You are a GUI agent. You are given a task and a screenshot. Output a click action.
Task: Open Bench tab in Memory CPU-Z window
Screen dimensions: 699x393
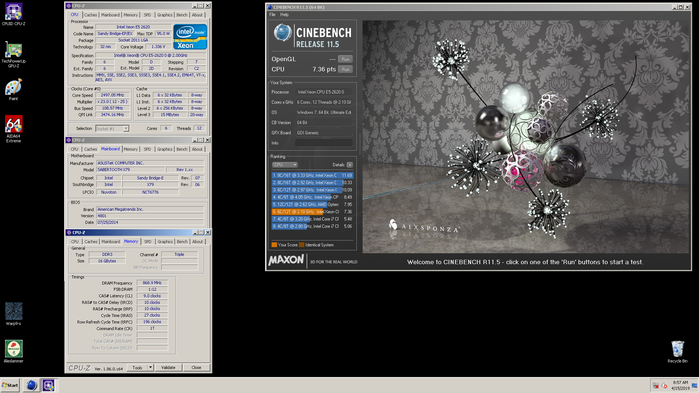[x=182, y=242]
